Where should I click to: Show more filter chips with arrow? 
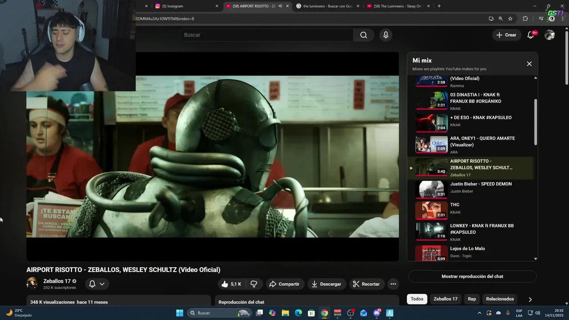(530, 300)
